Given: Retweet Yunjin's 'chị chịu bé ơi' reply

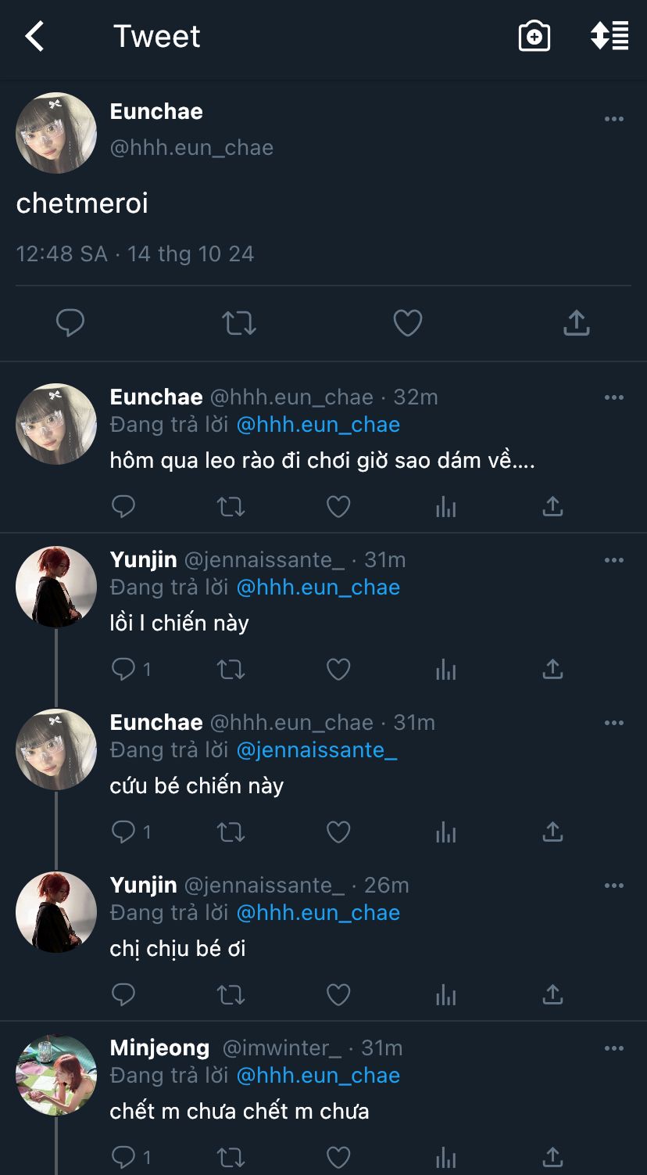Looking at the screenshot, I should [x=231, y=995].
